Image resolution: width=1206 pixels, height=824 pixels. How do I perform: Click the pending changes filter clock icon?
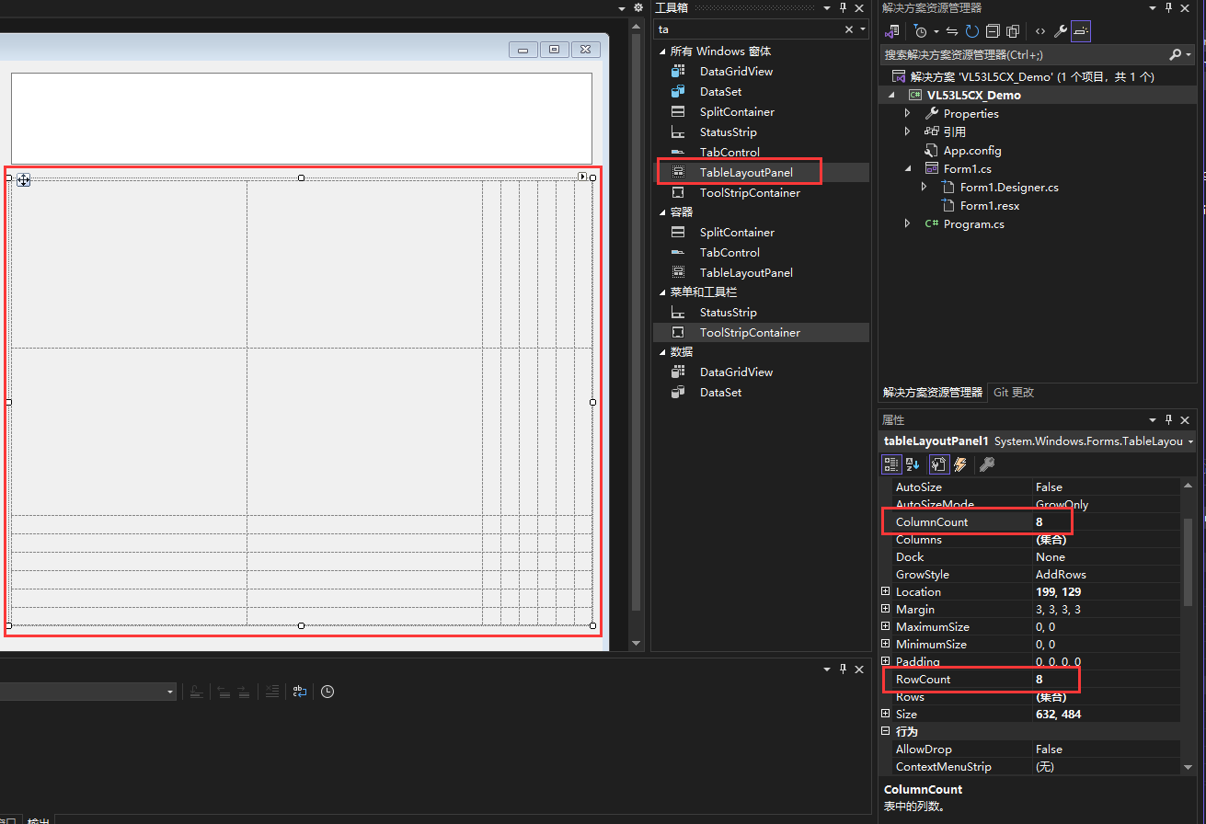point(920,31)
